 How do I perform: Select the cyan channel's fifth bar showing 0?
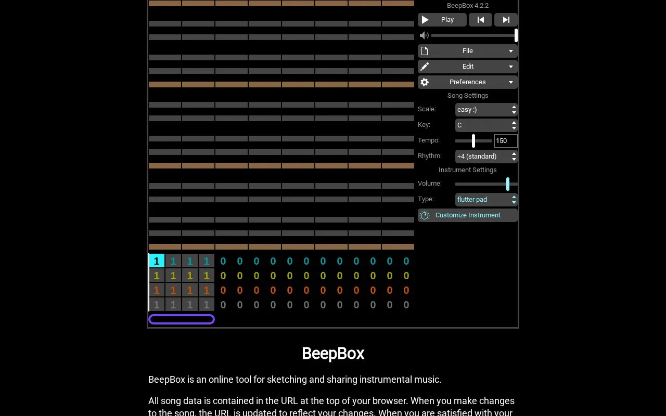click(223, 261)
